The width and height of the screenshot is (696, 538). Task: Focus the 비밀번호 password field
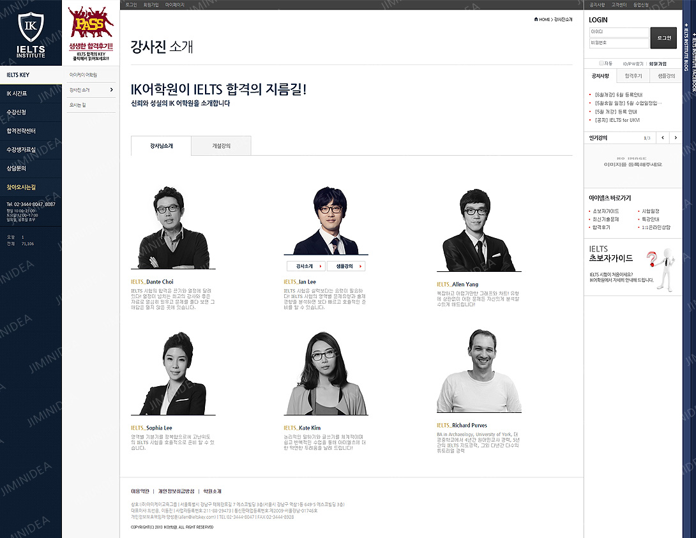pos(619,43)
